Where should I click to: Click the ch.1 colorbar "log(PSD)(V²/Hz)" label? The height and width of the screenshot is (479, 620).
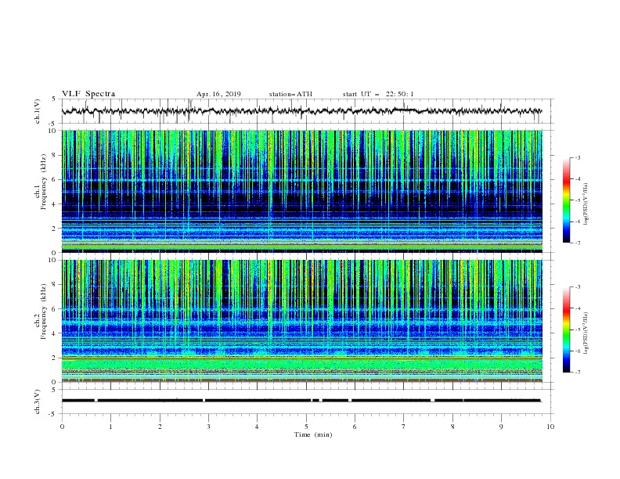pos(586,204)
